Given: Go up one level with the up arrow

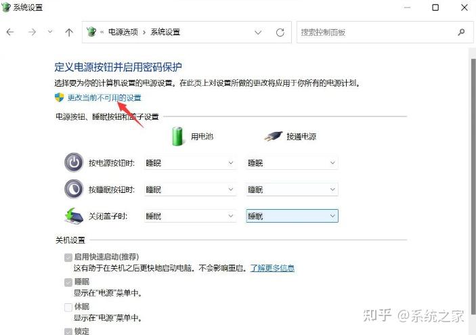Looking at the screenshot, I should click(x=69, y=32).
